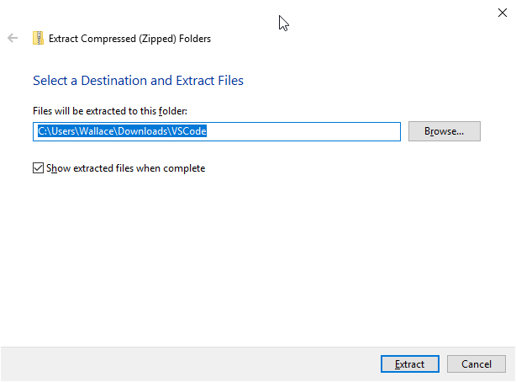Click the 'C:\Users' start of the path
The image size is (516, 382).
coord(53,131)
